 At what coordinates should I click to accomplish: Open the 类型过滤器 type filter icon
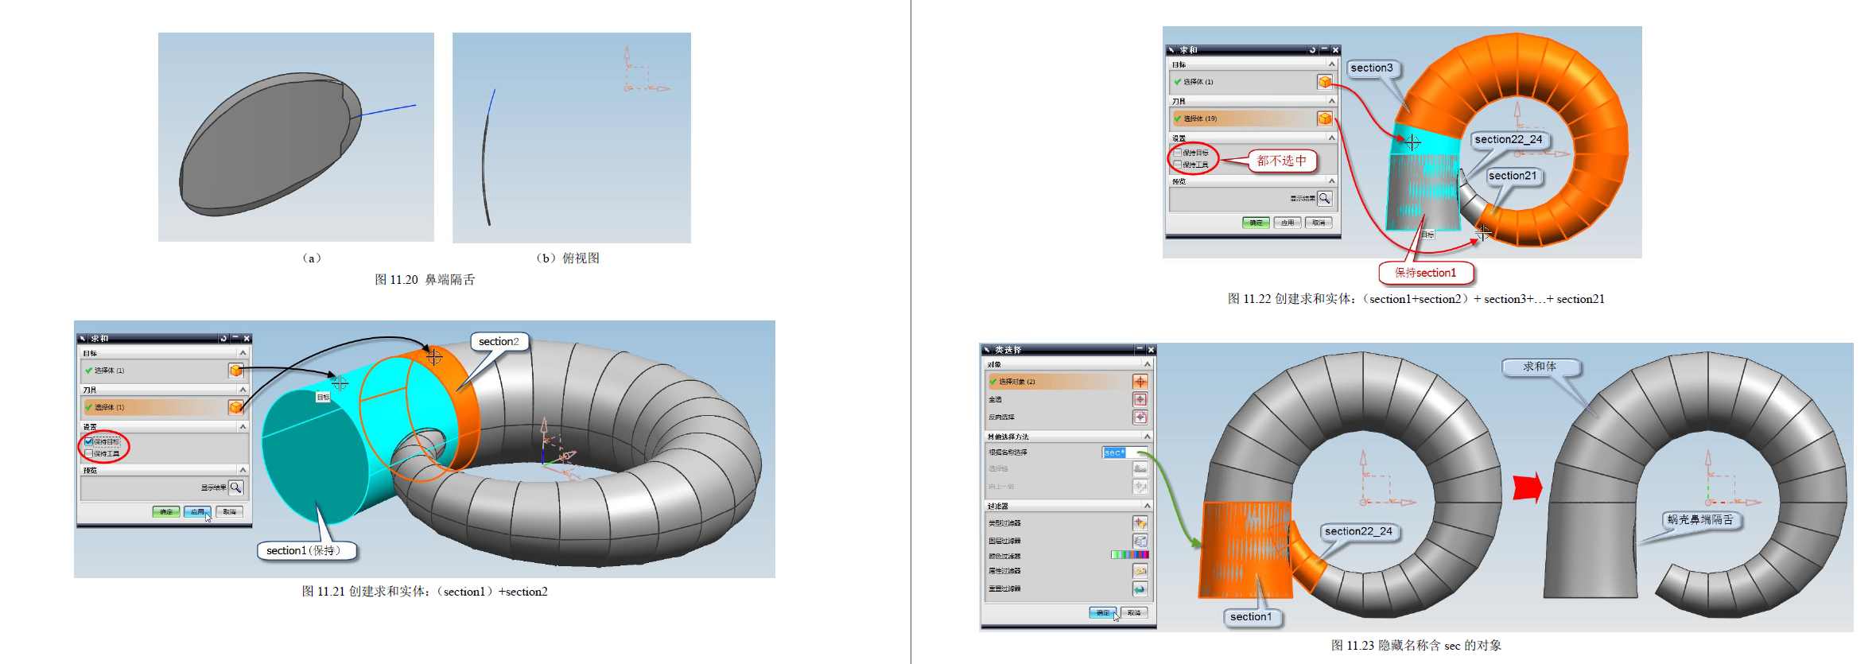1140,523
